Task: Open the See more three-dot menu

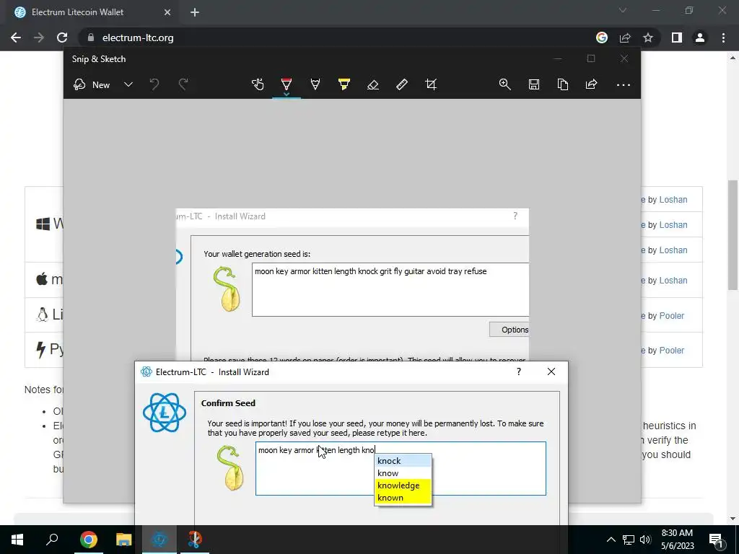Action: 623,85
